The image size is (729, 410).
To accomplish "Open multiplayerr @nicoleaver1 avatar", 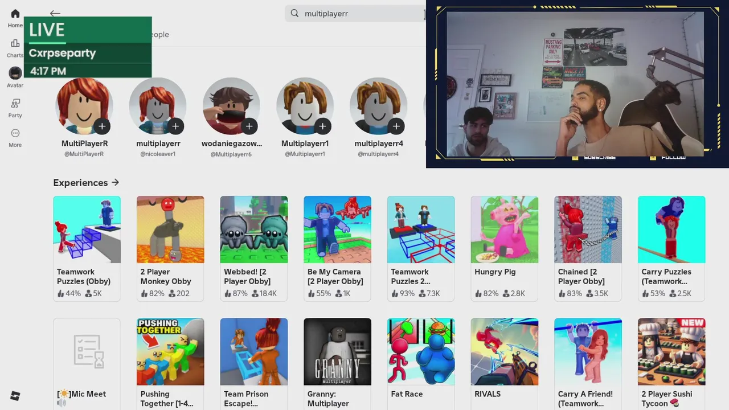I will (x=158, y=106).
